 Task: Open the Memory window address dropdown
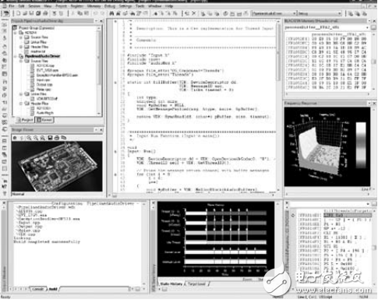coord(367,27)
